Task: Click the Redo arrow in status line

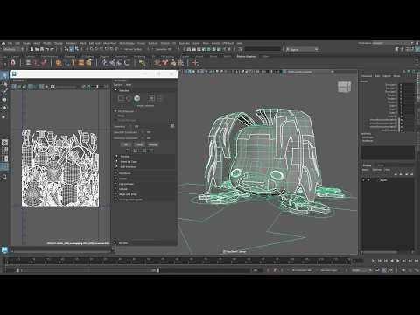Action: [x=52, y=49]
